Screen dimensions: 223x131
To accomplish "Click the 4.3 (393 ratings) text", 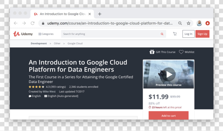I will coord(56,87).
